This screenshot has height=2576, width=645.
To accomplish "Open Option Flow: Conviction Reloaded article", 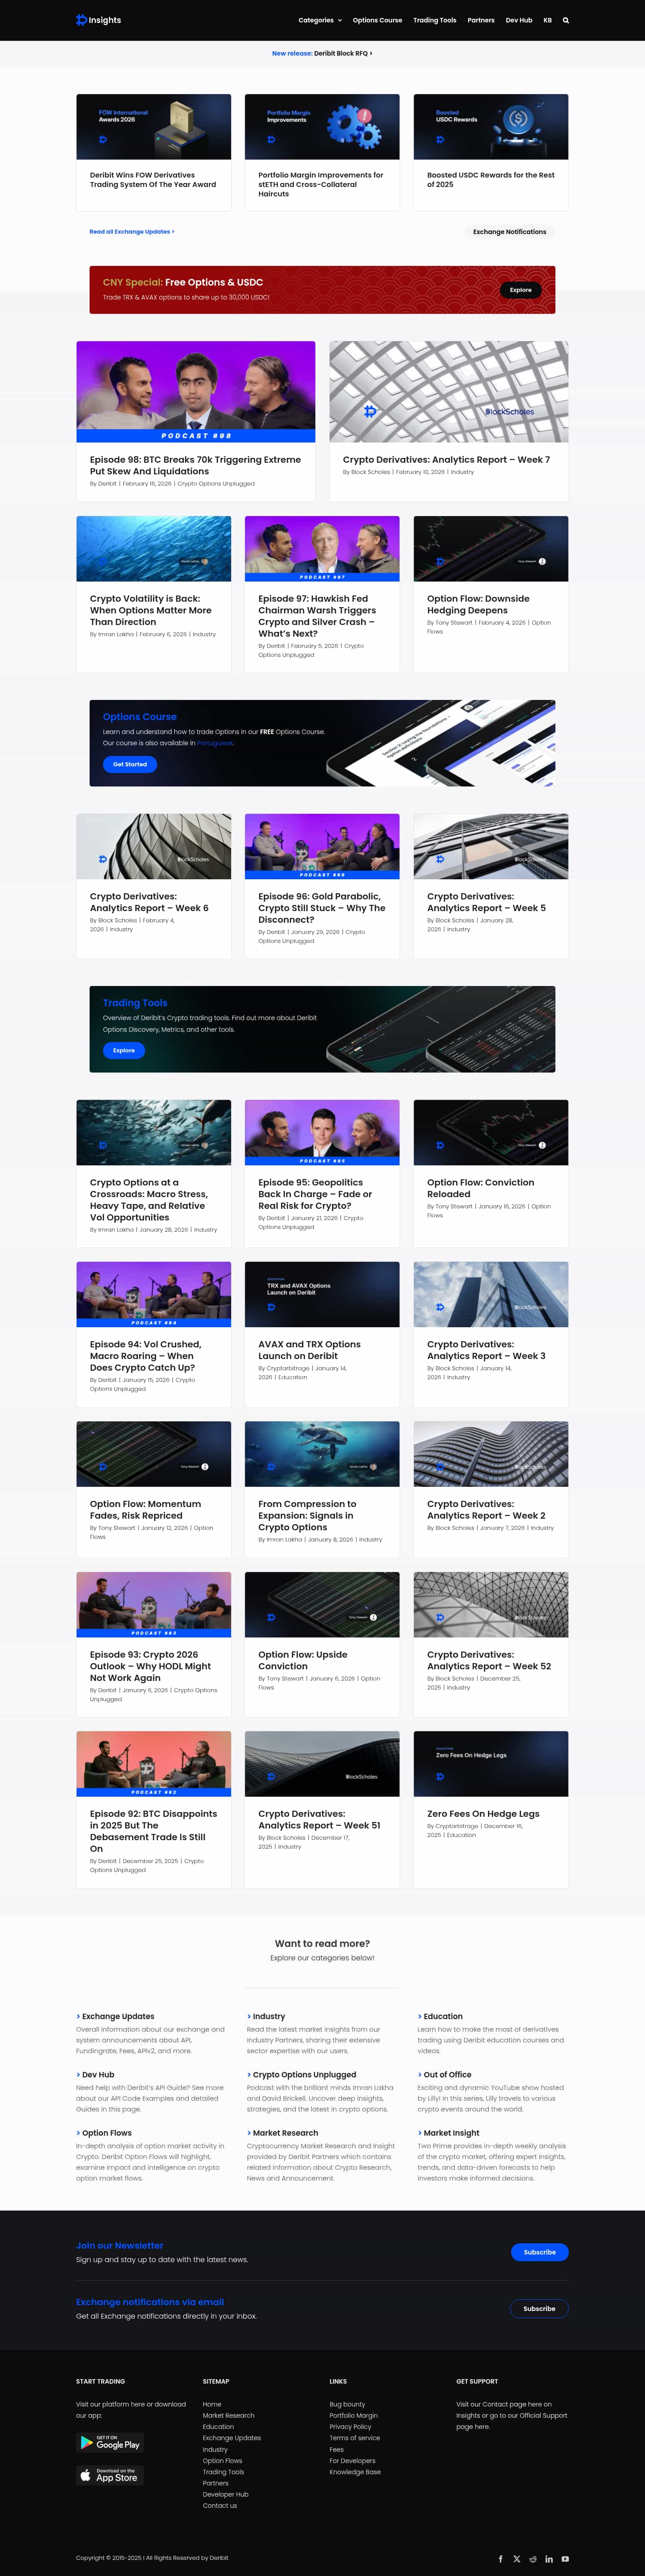I will (480, 1188).
